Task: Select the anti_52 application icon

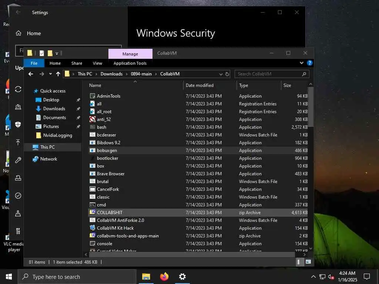Action: 92,119
